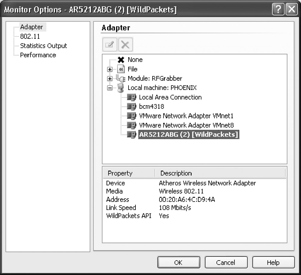Click the RFGrabber module plug icon

click(121, 78)
